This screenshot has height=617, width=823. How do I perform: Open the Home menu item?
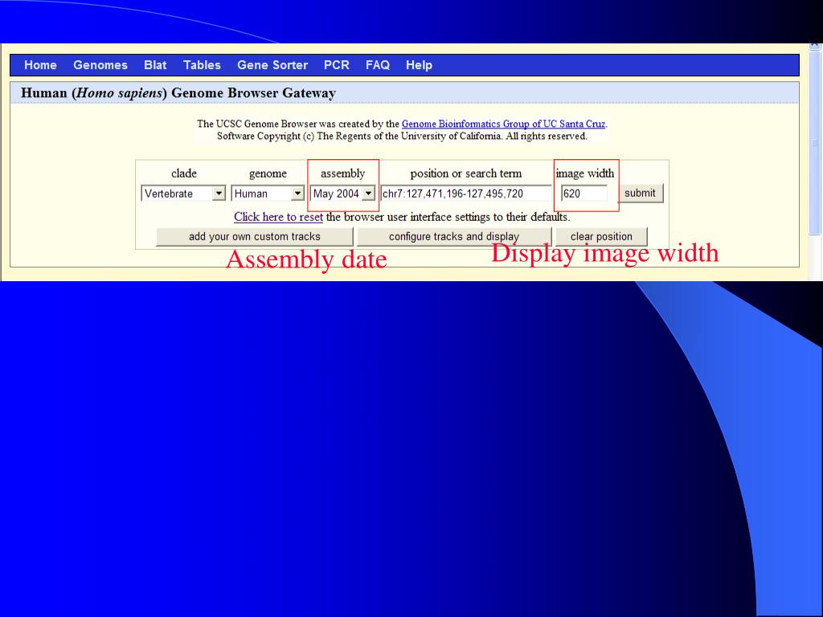point(40,65)
